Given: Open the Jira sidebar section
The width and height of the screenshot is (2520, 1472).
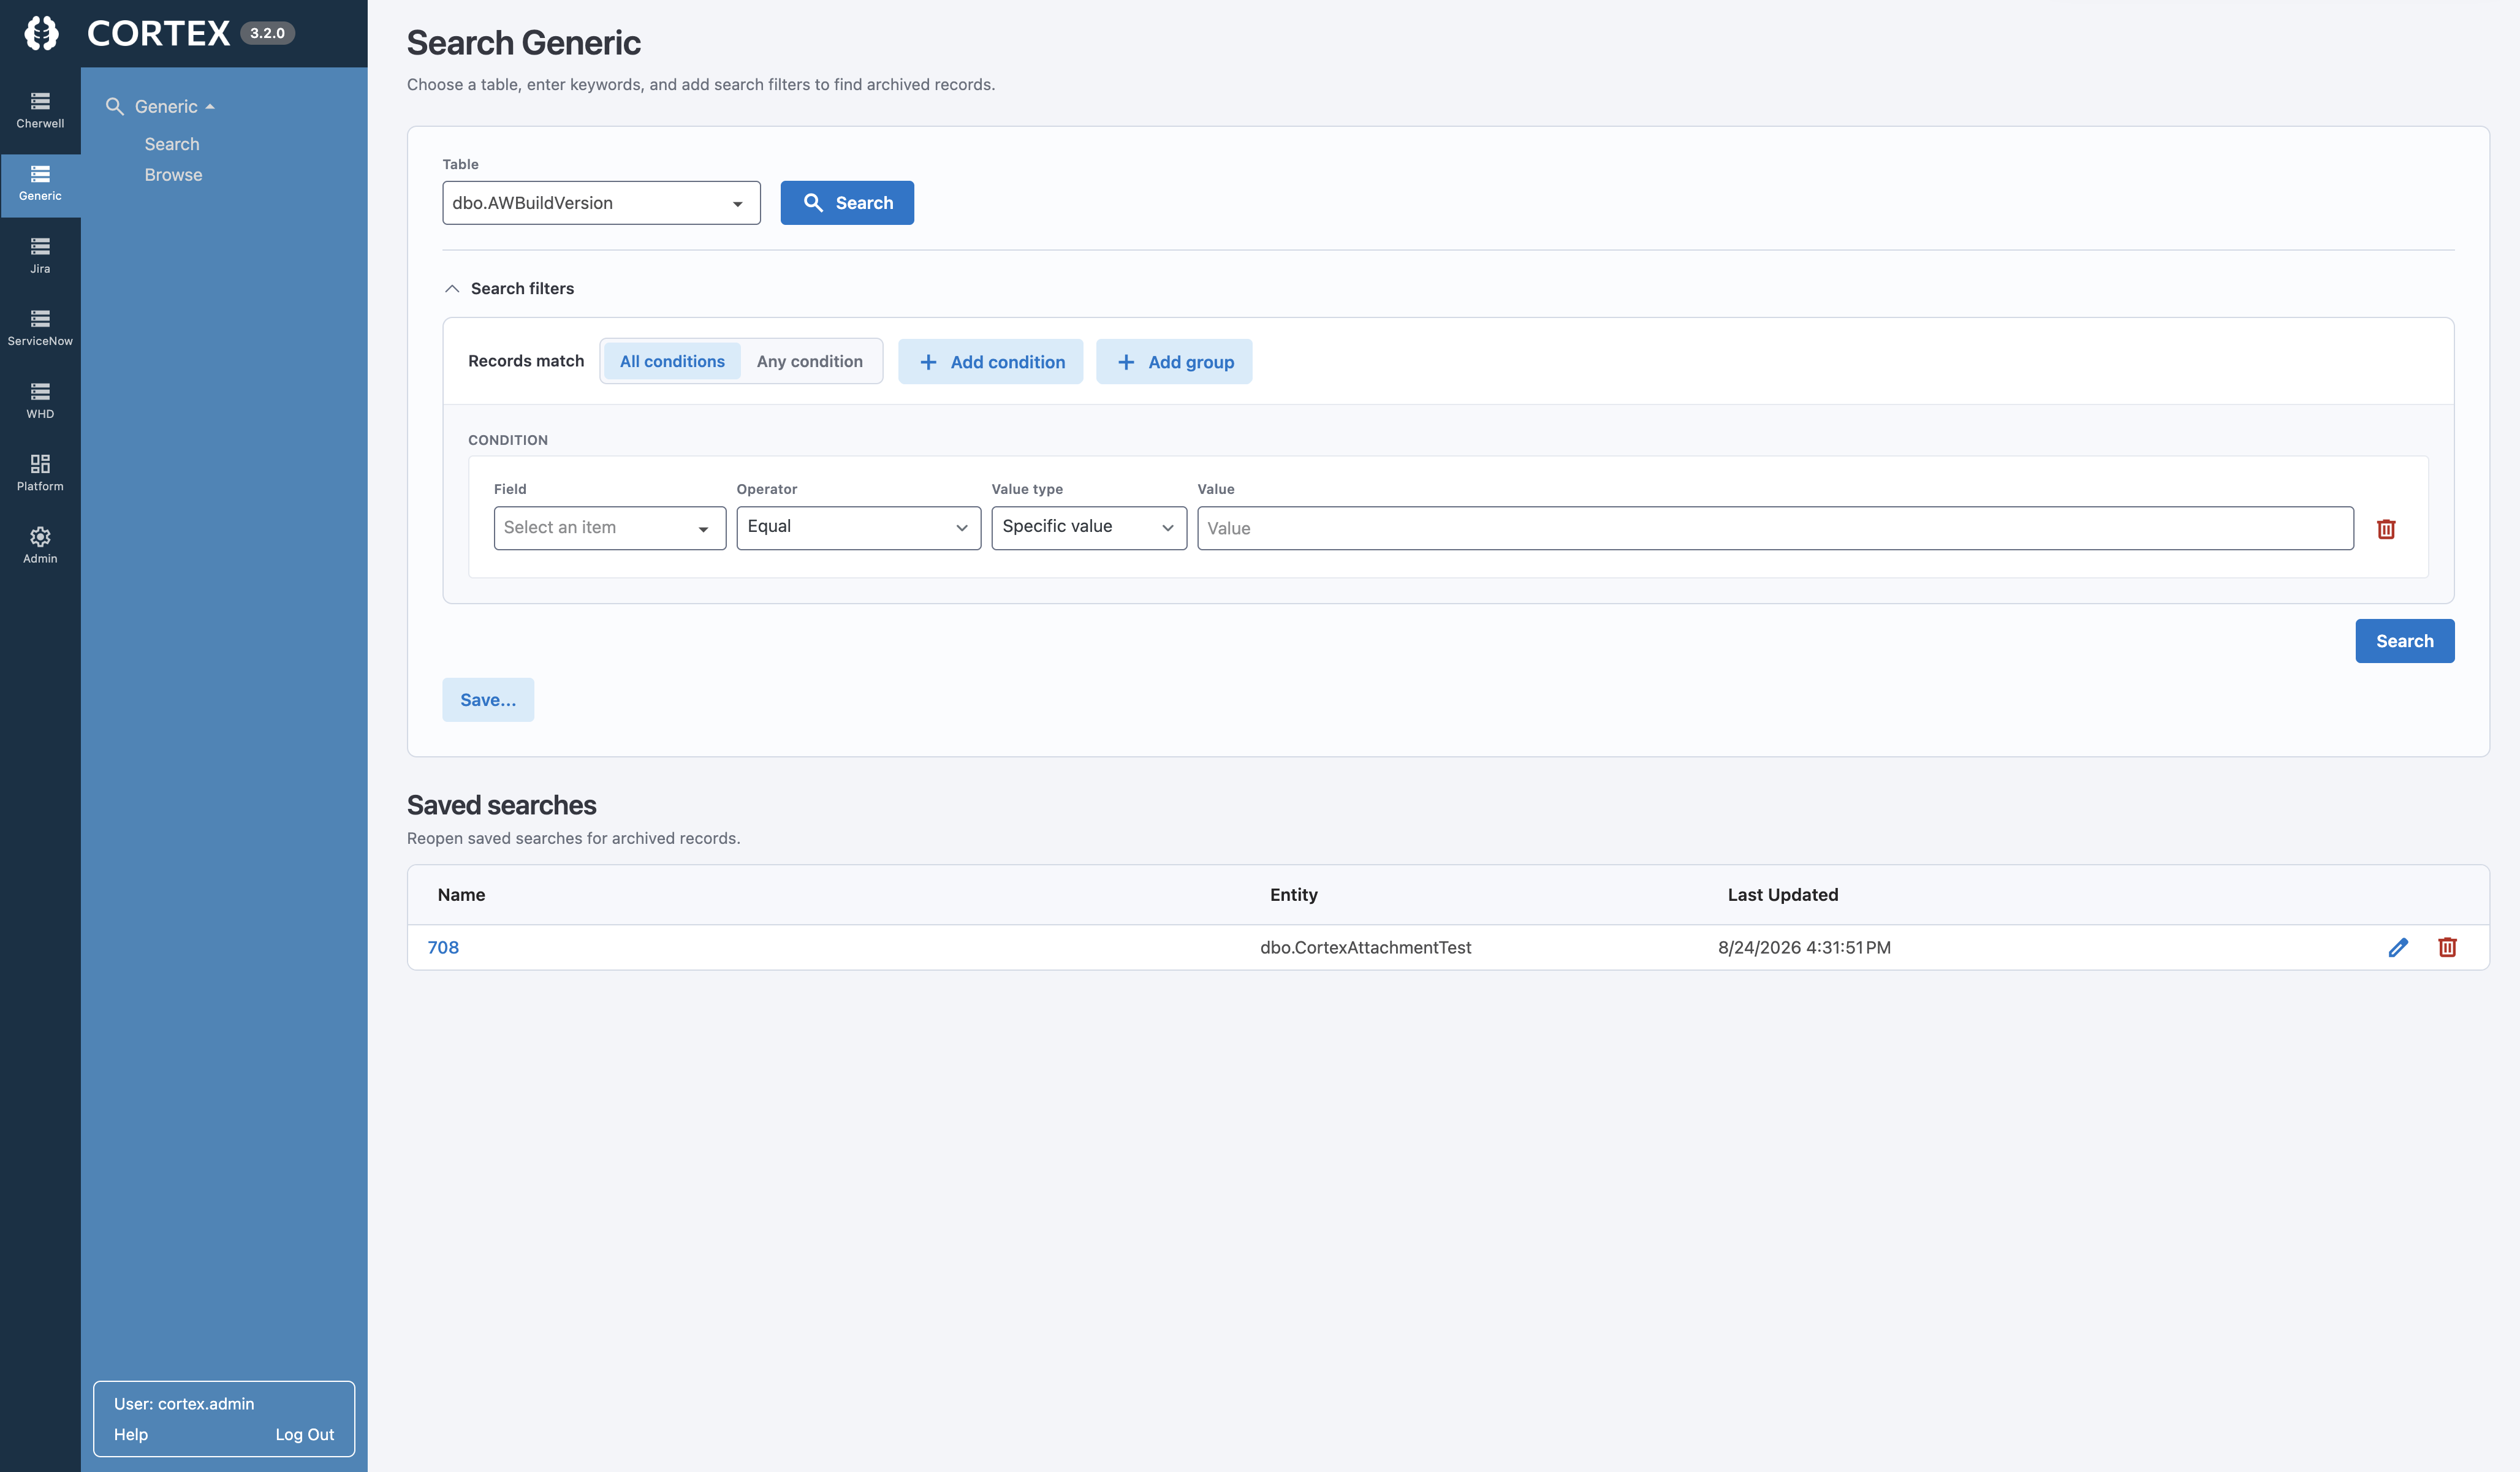Looking at the screenshot, I should [40, 256].
